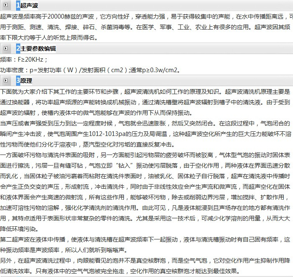
Task: Click the blue number 3 section marker
Action: pyautogui.click(x=18, y=80)
